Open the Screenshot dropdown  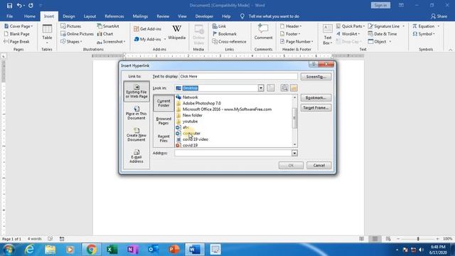coord(111,41)
